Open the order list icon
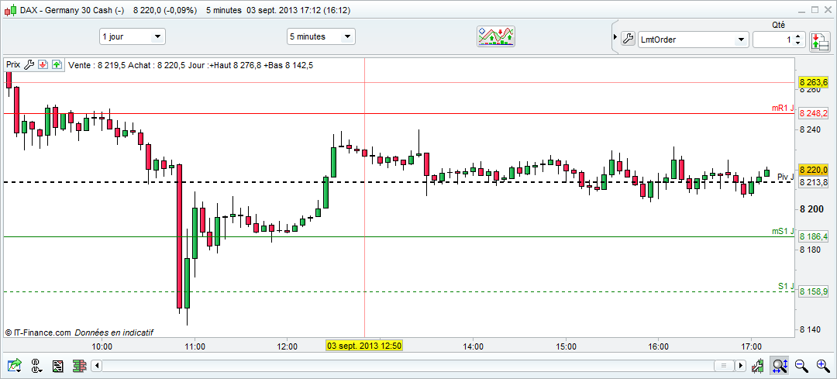This screenshot has width=837, height=379. (x=58, y=366)
